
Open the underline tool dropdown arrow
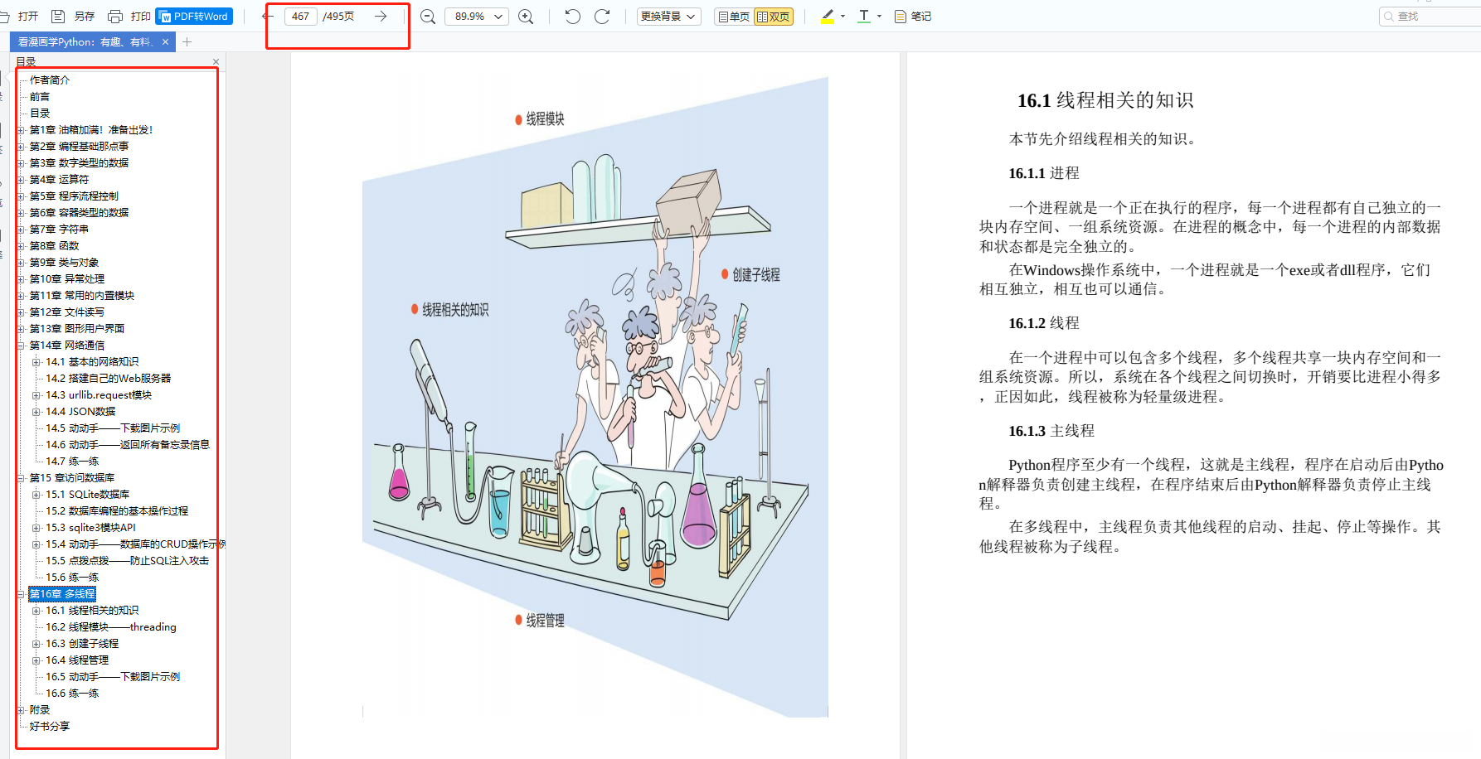880,17
